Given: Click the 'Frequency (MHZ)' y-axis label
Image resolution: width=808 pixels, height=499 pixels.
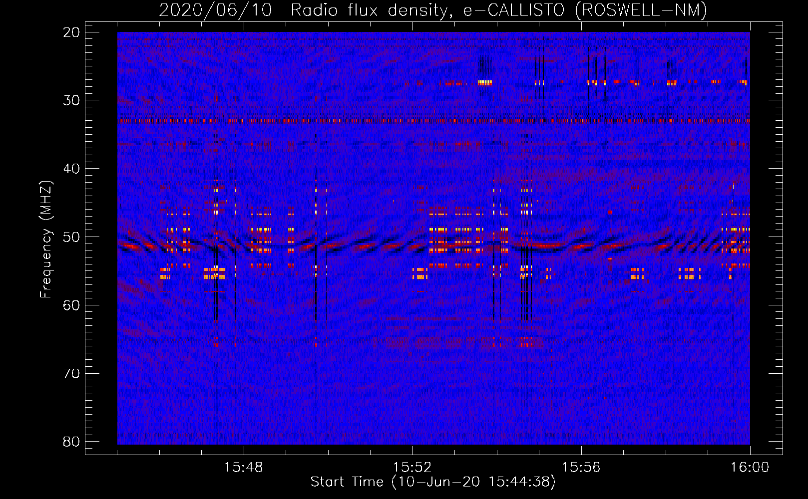Looking at the screenshot, I should point(46,239).
